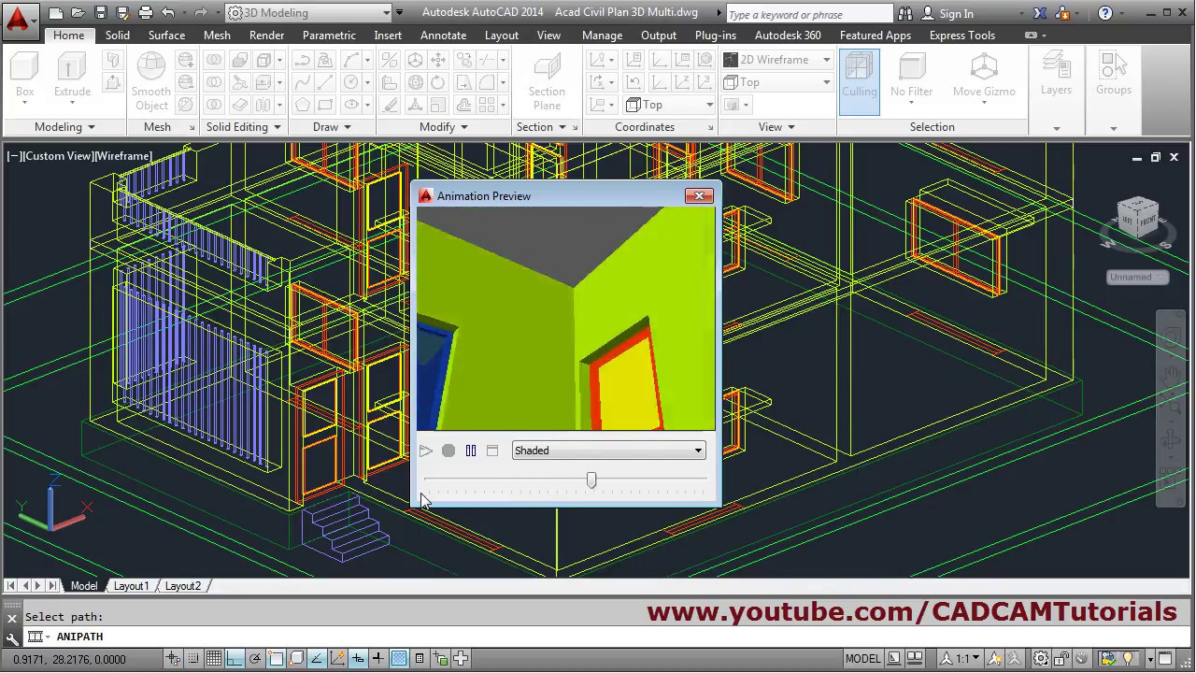Switch to the Layout1 tab
Image resolution: width=1196 pixels, height=673 pixels.
(x=132, y=586)
